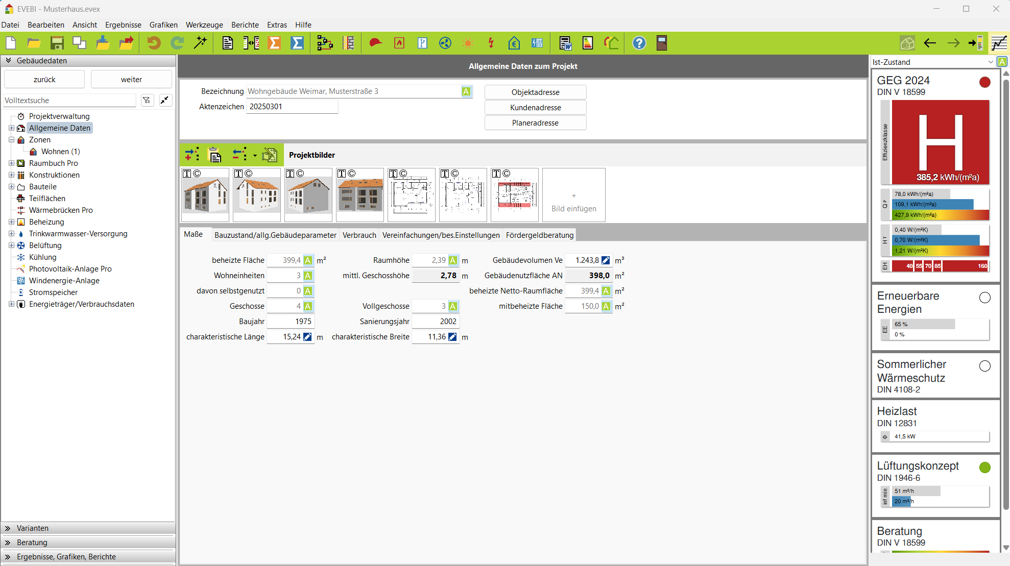Open the Ist-Zustand variant dropdown
1010x566 pixels.
990,62
